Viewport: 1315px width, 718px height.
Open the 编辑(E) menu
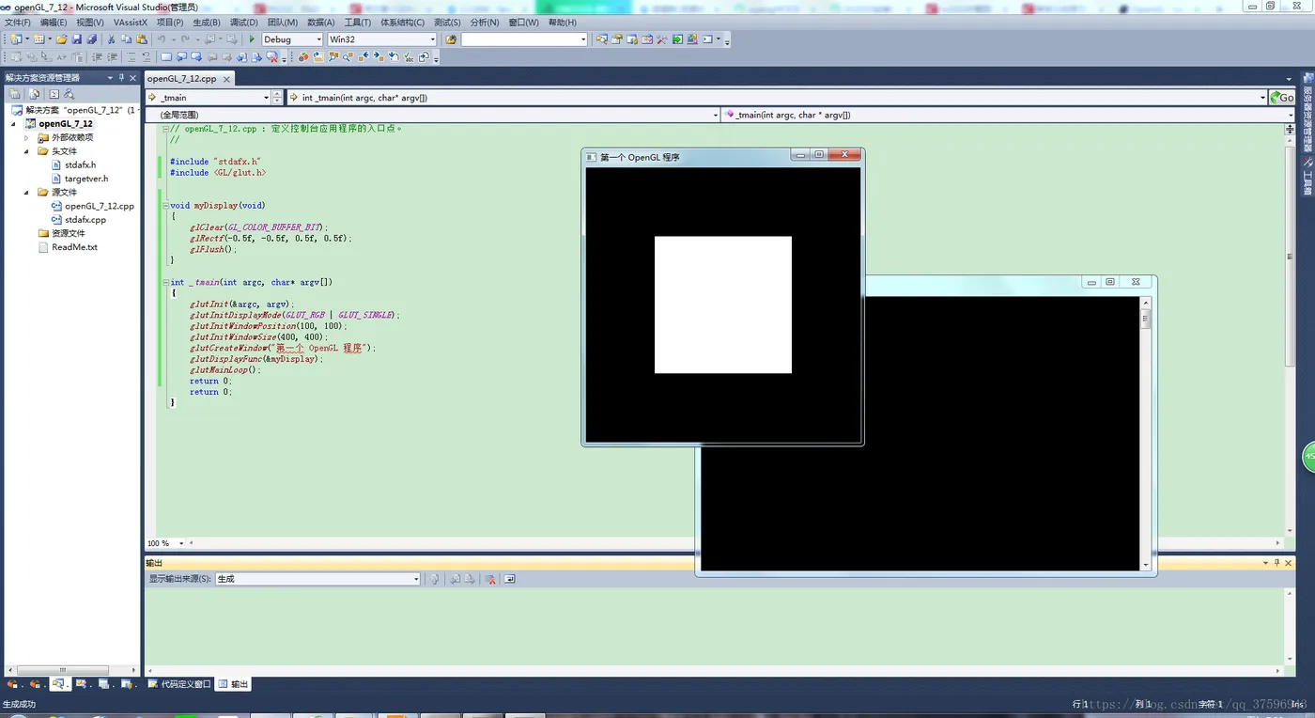point(54,23)
